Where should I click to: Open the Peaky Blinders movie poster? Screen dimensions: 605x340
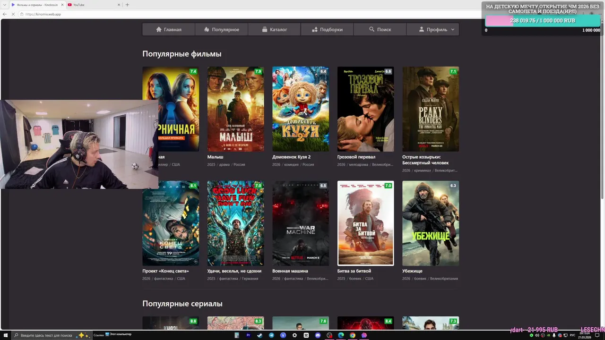tap(431, 109)
